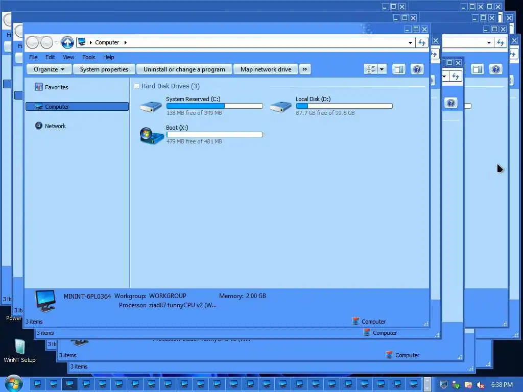Viewport: 523px width, 392px height.
Task: Select the System Reserved (C:) drive icon
Action: coord(151,107)
